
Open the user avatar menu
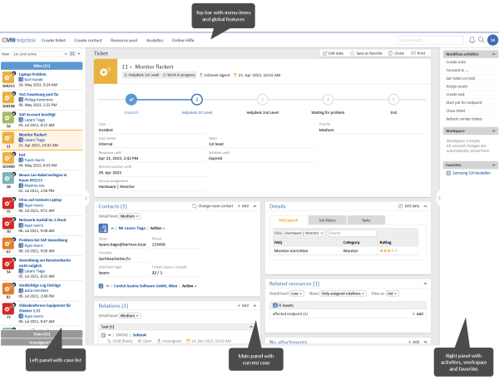pyautogui.click(x=492, y=40)
